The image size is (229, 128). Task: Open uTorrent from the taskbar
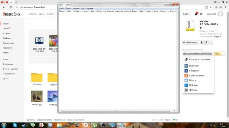(x=95, y=125)
